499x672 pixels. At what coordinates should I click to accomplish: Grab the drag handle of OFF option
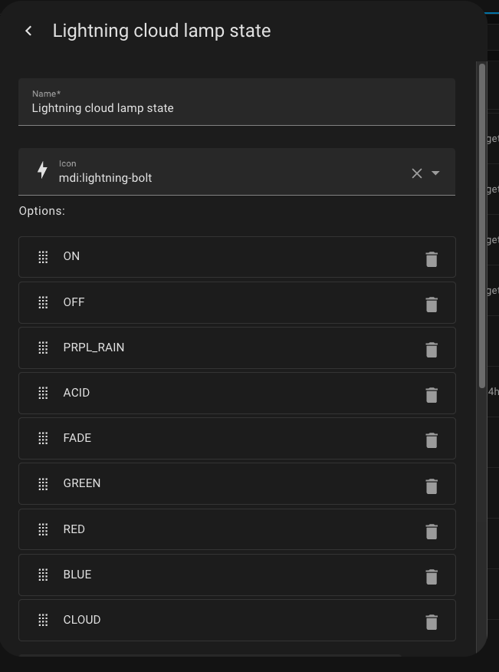43,302
